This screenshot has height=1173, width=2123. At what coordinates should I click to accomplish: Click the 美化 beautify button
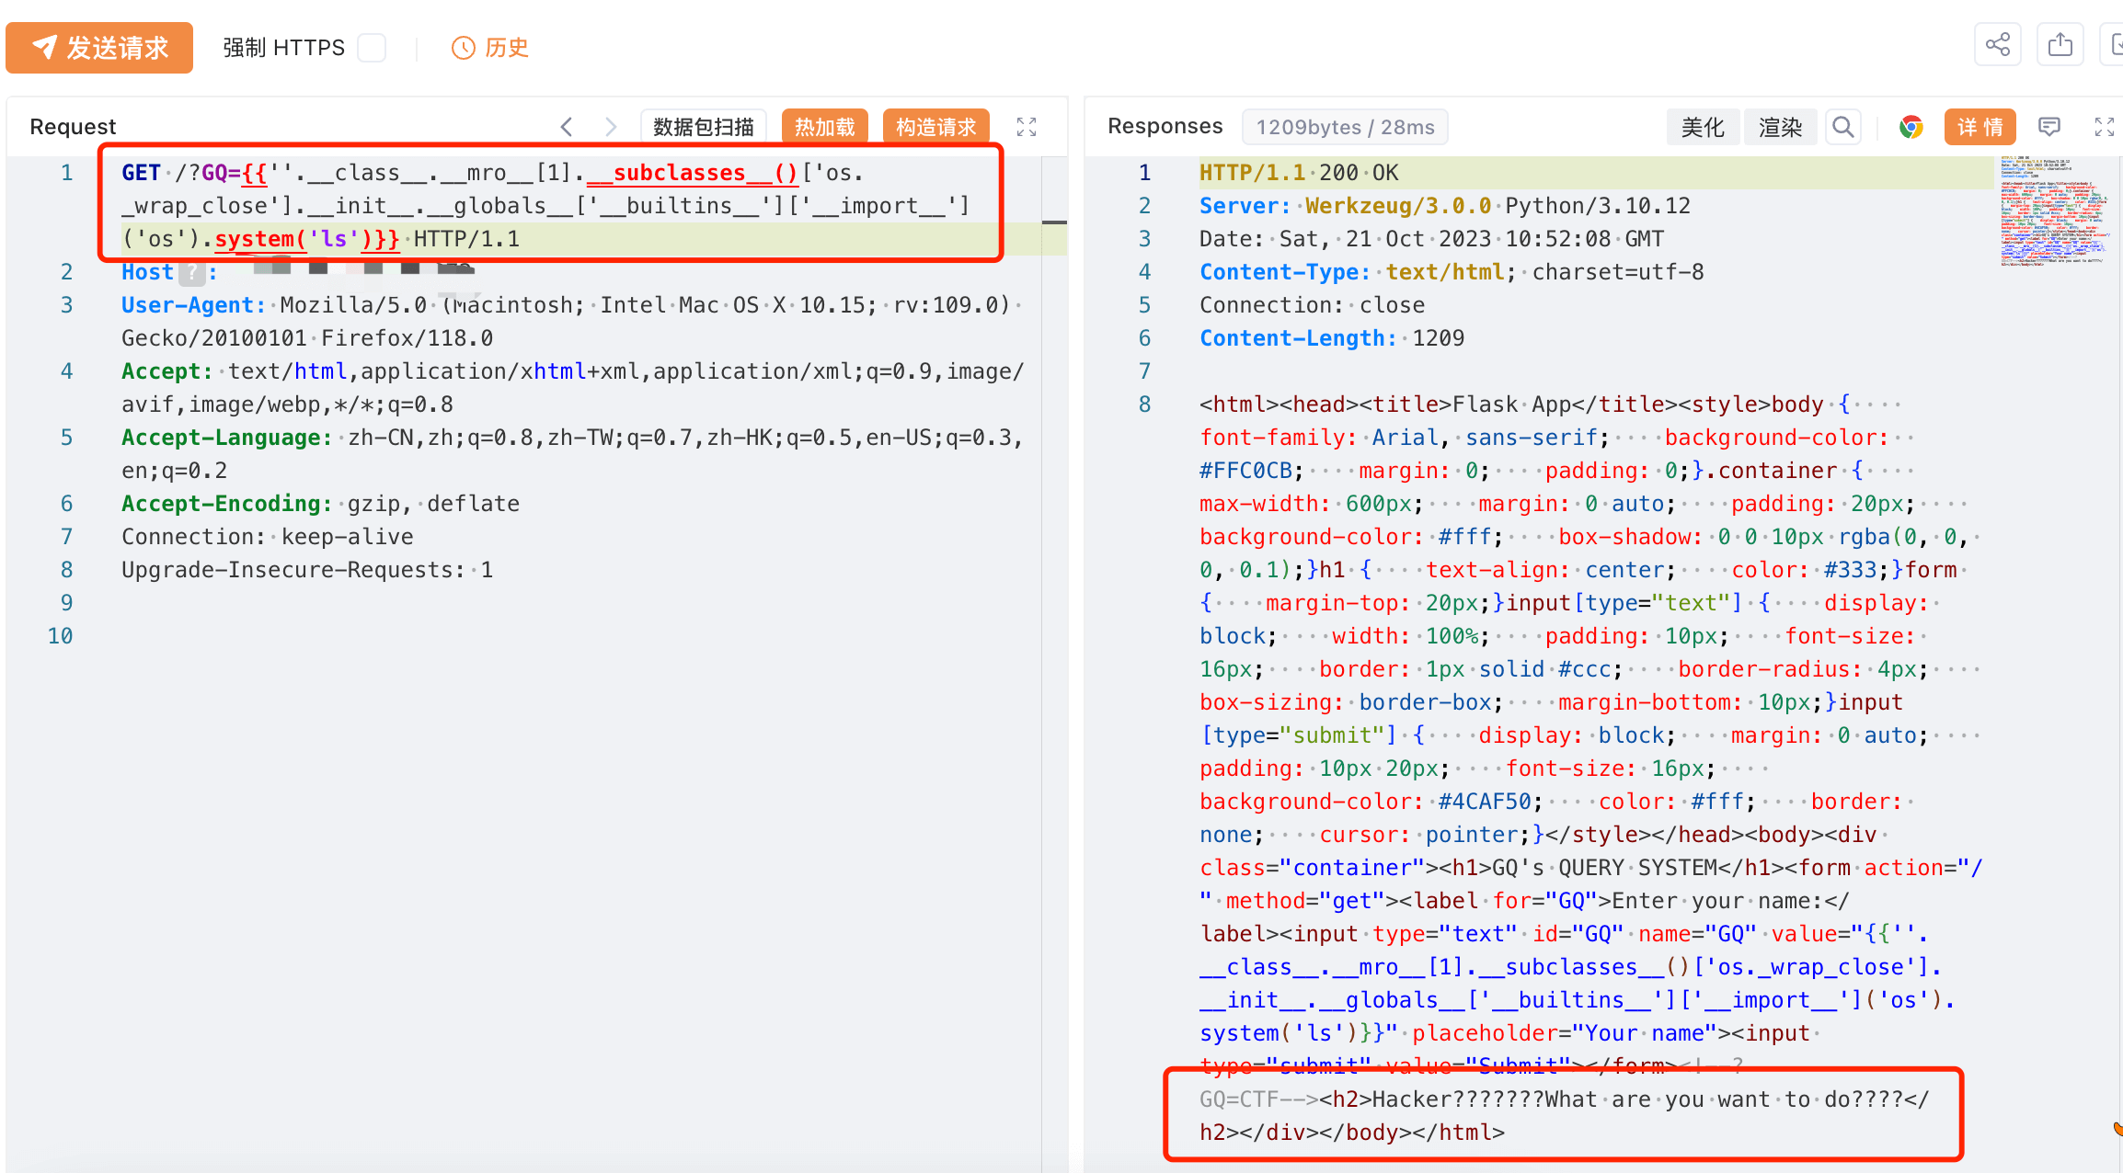[x=1703, y=127]
